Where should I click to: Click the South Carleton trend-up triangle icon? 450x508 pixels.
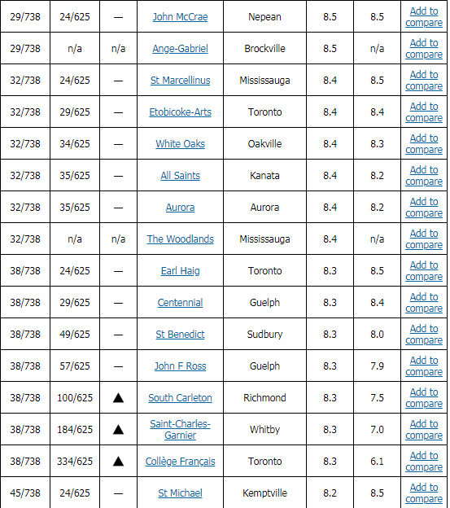[x=118, y=398]
